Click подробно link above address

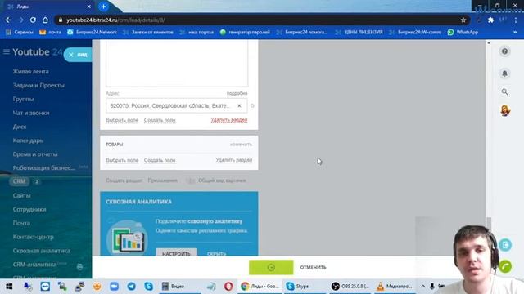[x=237, y=93]
